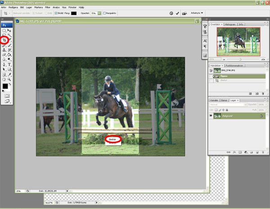Select the Dölj radio button
270x209 pixels.
(46, 13)
